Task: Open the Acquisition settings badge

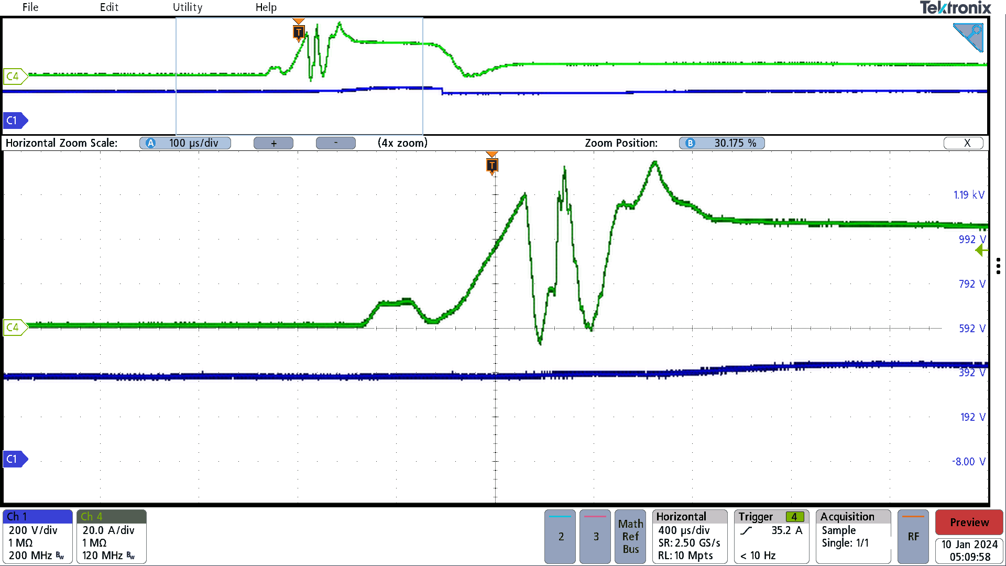Action: click(x=854, y=536)
